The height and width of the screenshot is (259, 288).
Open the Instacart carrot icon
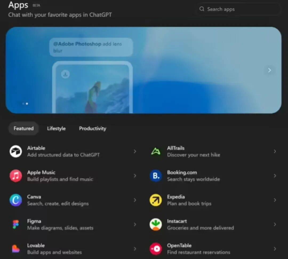156,225
